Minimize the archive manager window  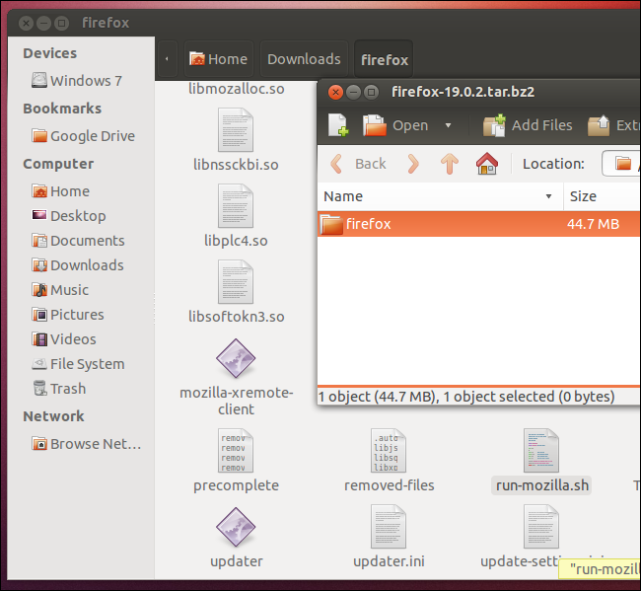[353, 92]
